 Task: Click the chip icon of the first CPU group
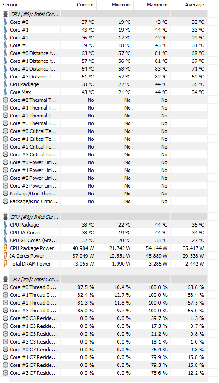tap(6, 14)
